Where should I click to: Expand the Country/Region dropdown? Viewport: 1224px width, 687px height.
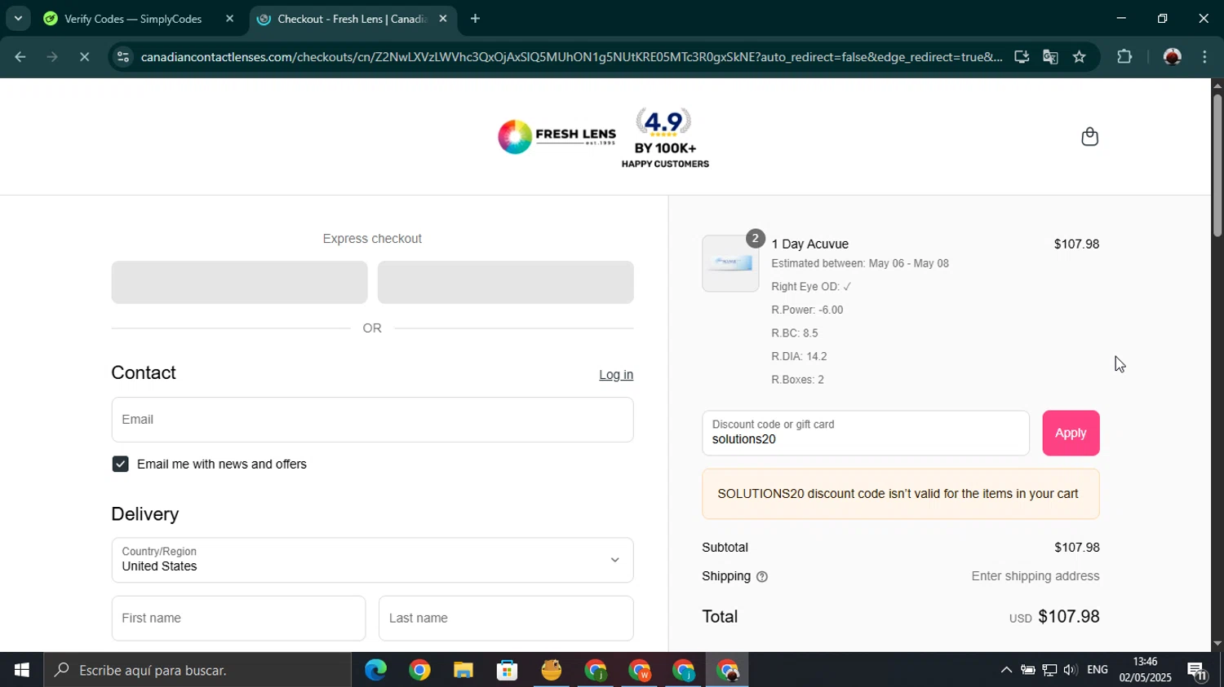pos(372,560)
